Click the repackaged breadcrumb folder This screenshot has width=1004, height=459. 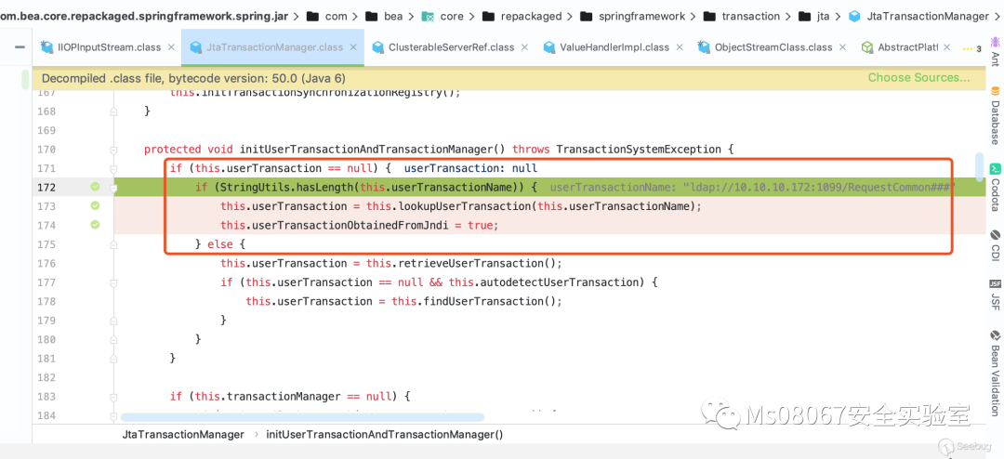coord(522,16)
